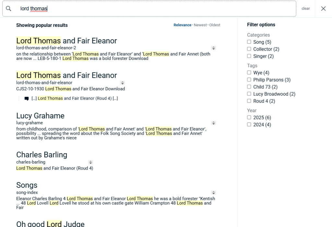Image resolution: width=332 pixels, height=227 pixels.
Task: Sort results by Oldest
Action: tap(214, 25)
